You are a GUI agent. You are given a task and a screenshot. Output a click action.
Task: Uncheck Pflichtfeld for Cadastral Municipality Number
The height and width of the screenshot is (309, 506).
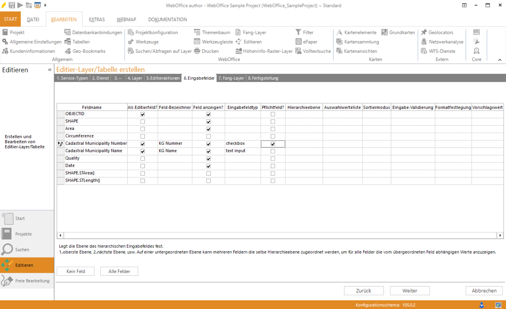coord(273,144)
